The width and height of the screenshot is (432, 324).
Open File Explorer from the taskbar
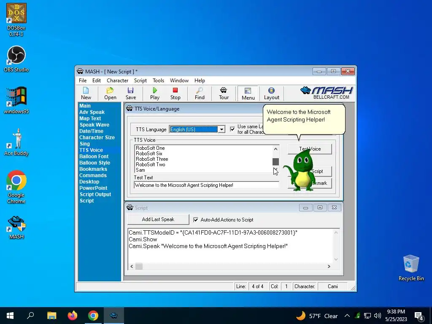tap(51, 316)
